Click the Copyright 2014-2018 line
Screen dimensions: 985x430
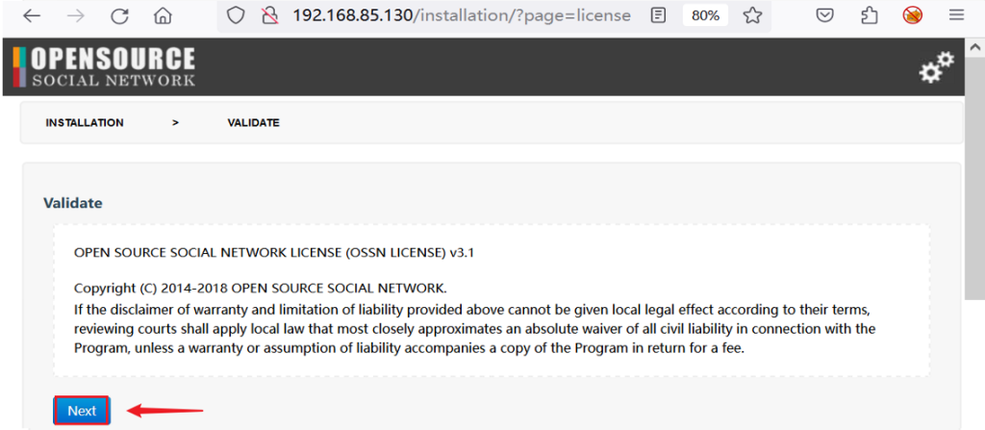coord(261,289)
